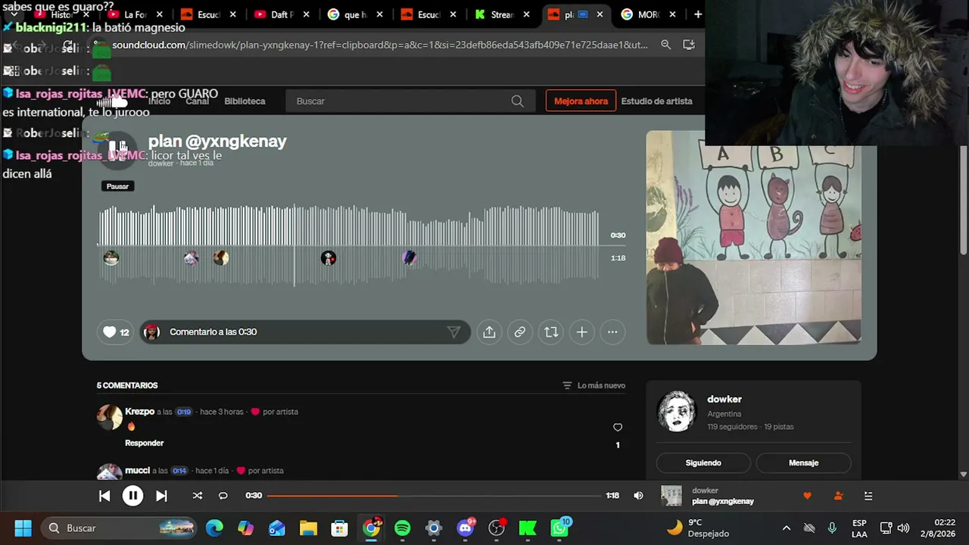This screenshot has height=545, width=969.
Task: Open dowker artist name in sidebar card
Action: pos(724,399)
